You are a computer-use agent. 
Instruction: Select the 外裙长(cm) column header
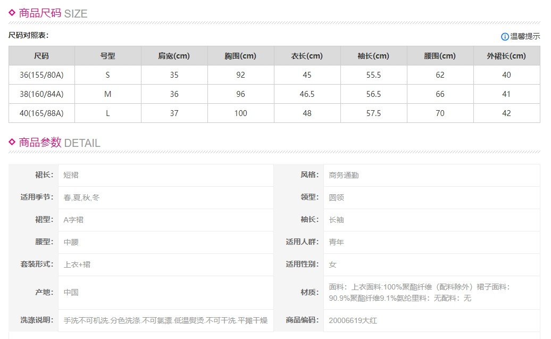[506, 56]
